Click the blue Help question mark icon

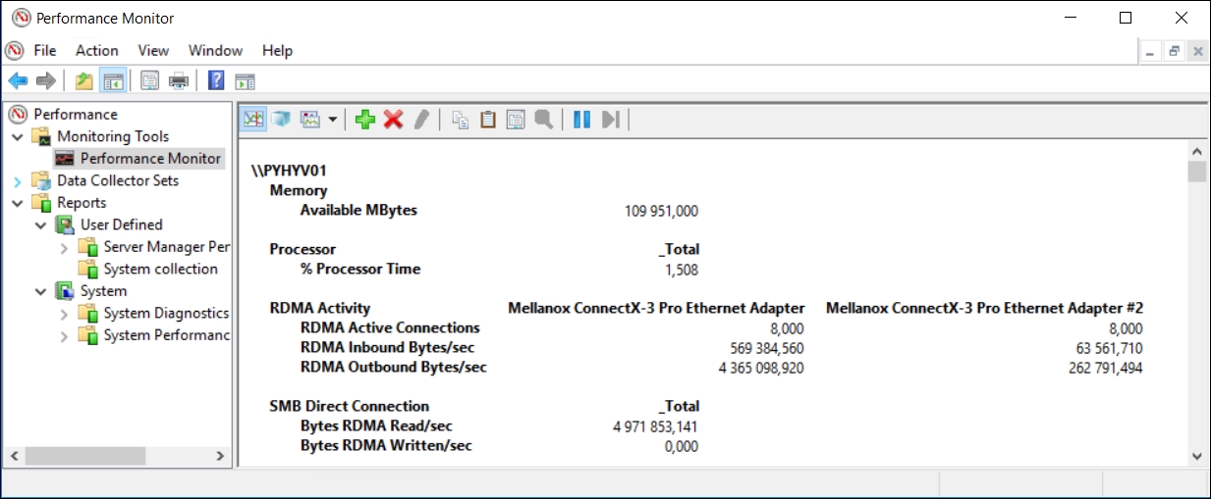click(216, 81)
